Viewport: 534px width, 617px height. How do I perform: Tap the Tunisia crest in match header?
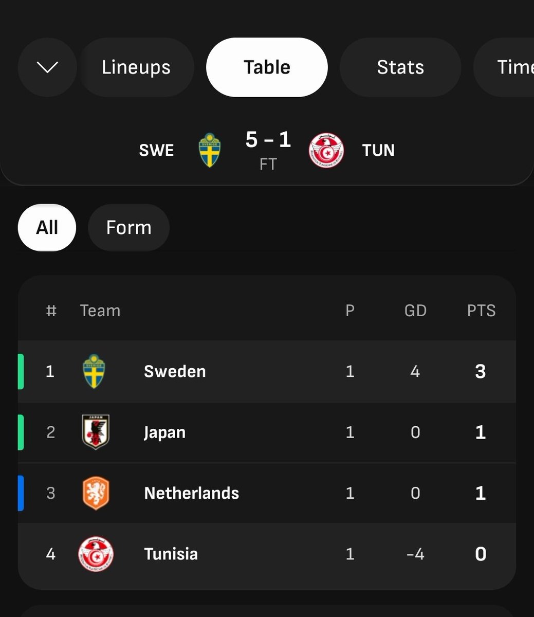[326, 151]
